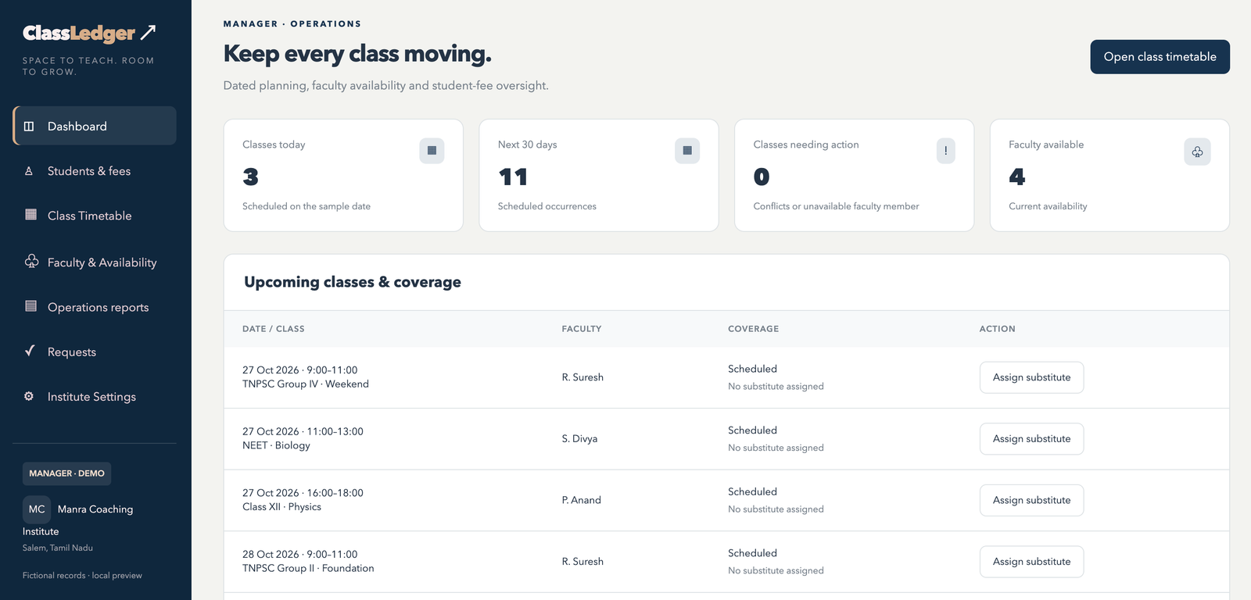This screenshot has width=1251, height=600.
Task: Click the Classes today count 3
Action: pos(251,177)
